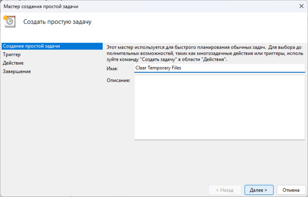Image resolution: width=308 pixels, height=197 pixels.
Task: Click the Имя: label
Action: click(x=112, y=68)
